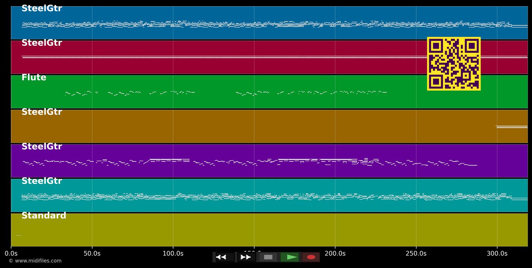Viewport: 532px width, 268px height.
Task: Select the SteelGtr label on the purple track
Action: [42, 147]
